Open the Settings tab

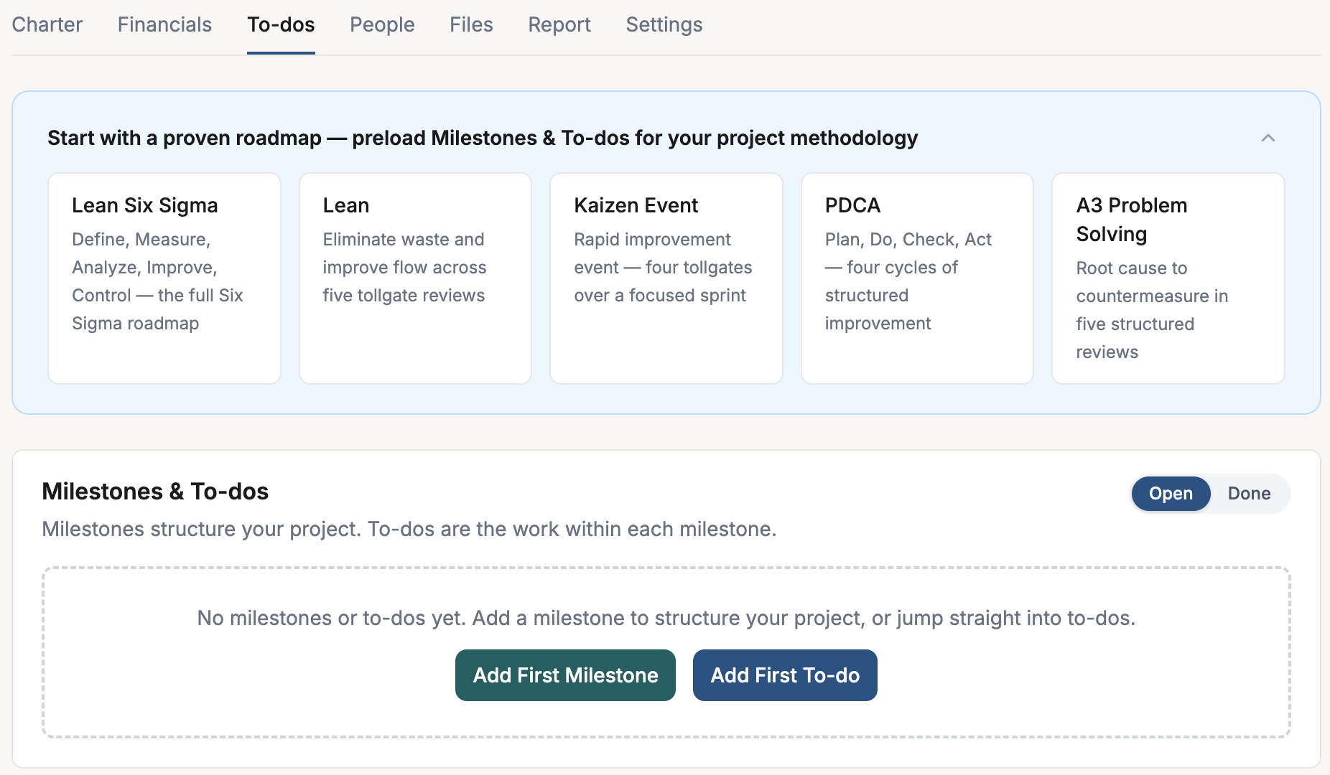(664, 24)
